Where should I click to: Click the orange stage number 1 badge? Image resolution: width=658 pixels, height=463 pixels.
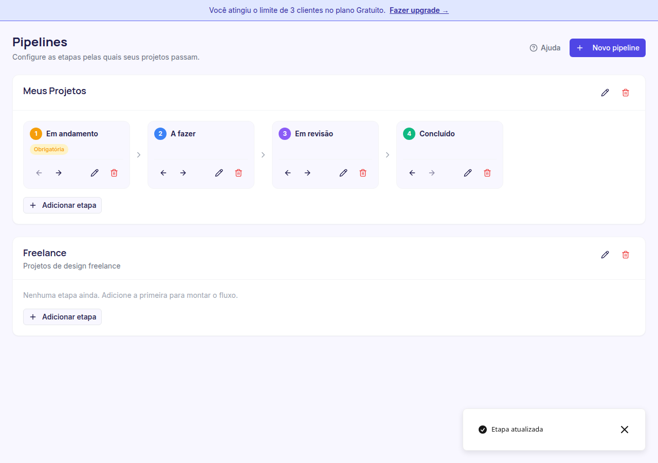36,134
